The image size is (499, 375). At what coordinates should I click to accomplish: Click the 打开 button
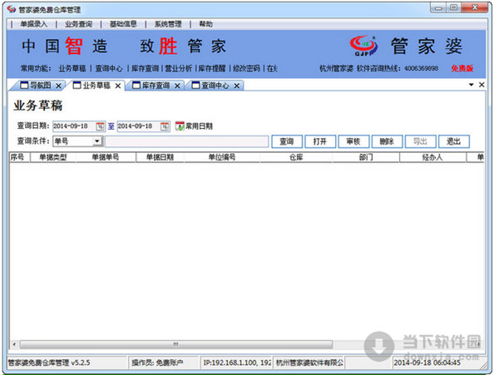point(320,141)
